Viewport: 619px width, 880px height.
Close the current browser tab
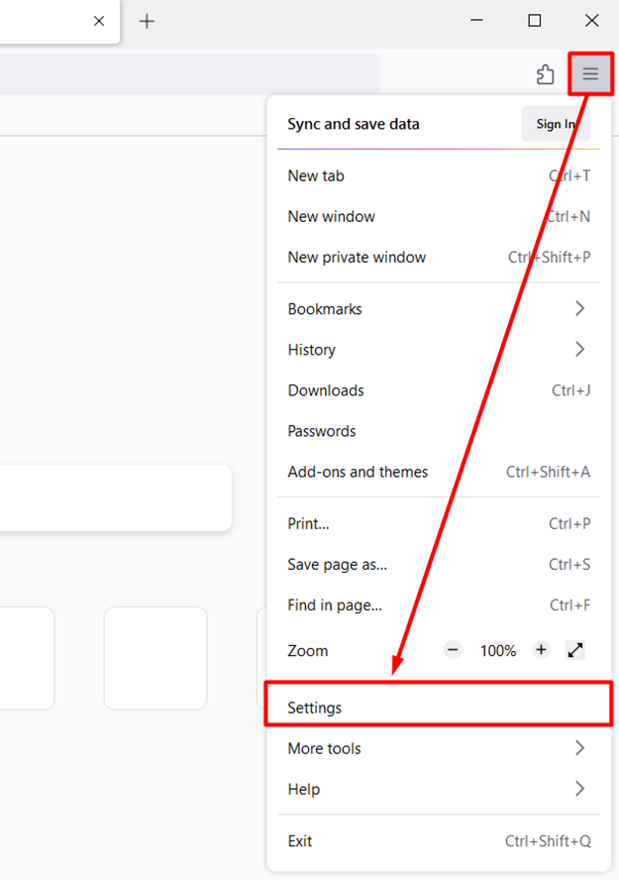pos(99,21)
